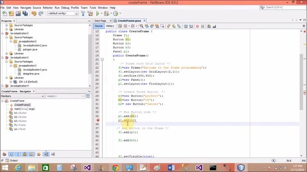This screenshot has width=307, height=172.
Task: Open the default config dropdown
Action: coord(63,13)
